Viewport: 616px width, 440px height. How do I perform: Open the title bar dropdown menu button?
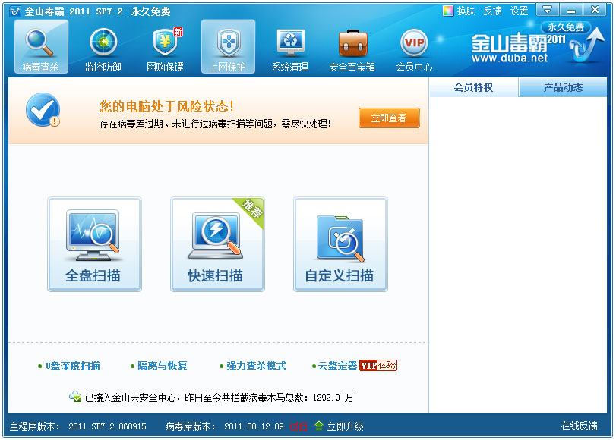pyautogui.click(x=547, y=9)
